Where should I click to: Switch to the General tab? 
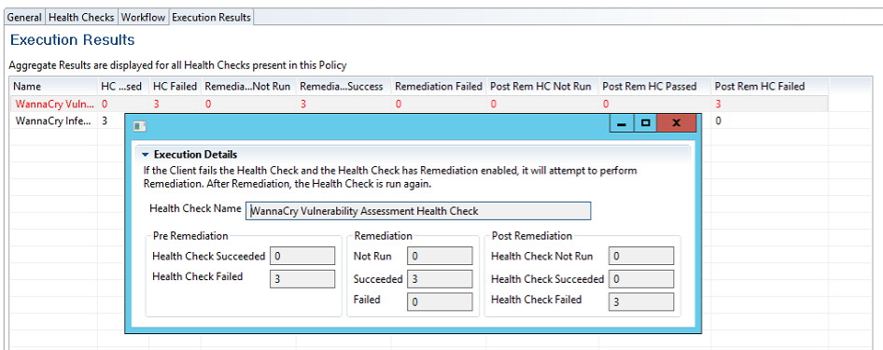[x=24, y=18]
